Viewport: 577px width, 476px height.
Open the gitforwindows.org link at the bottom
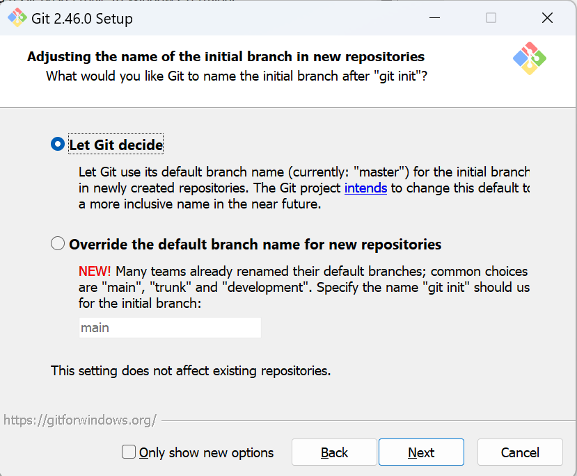pyautogui.click(x=80, y=420)
